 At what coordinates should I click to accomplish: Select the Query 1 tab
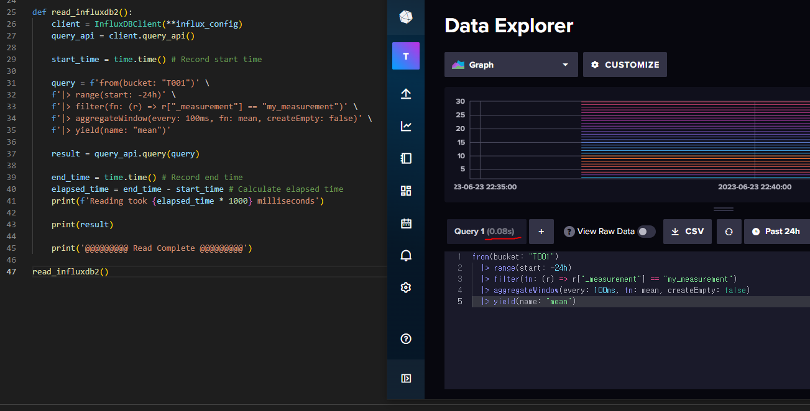click(x=486, y=232)
